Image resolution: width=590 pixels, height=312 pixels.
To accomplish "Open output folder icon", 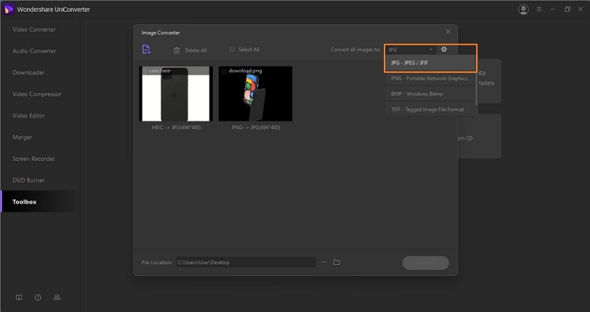I will pos(337,262).
